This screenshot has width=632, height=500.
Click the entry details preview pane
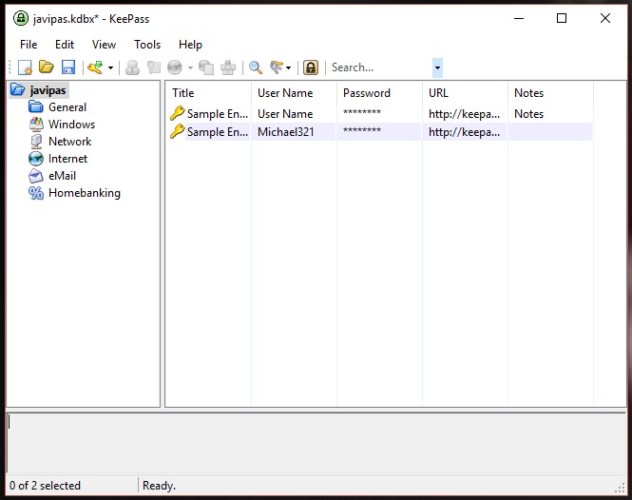click(316, 443)
